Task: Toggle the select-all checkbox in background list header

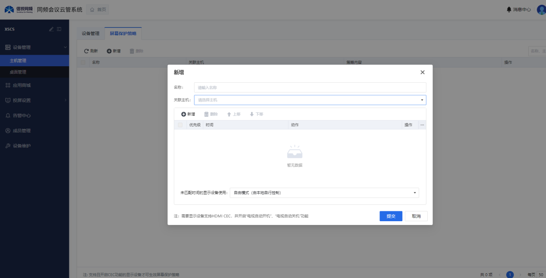Action: click(x=83, y=62)
